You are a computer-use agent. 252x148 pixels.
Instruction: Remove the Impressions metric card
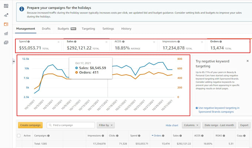point(202,42)
